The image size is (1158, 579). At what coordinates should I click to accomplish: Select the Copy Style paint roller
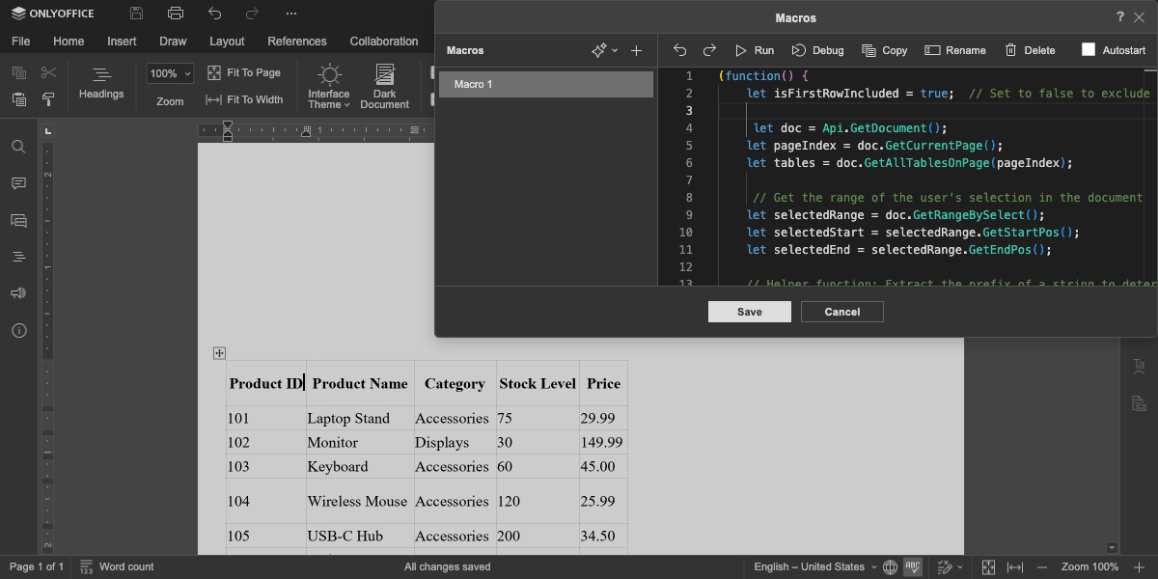[49, 99]
